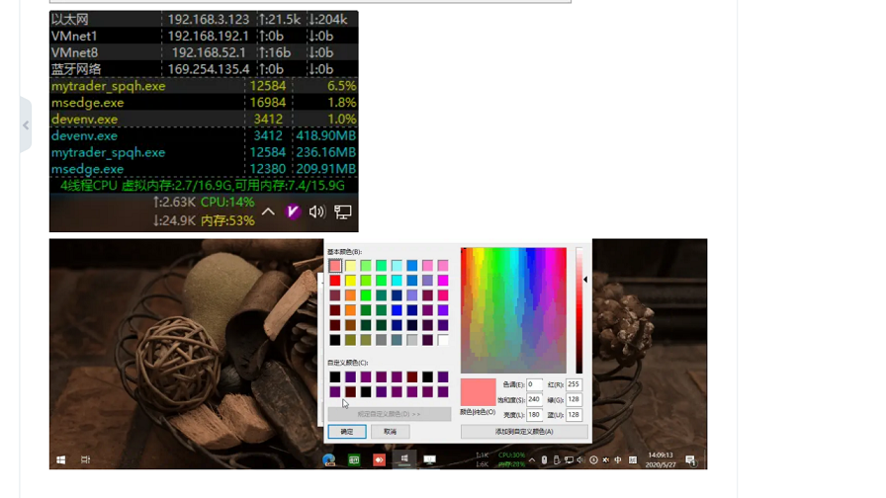Launch Microsoft Edge from the taskbar
The image size is (886, 498).
[x=328, y=459]
